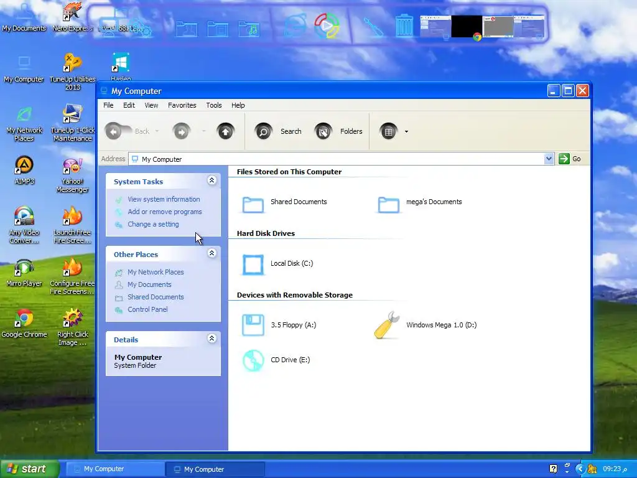Click the help question mark tray icon

click(553, 469)
